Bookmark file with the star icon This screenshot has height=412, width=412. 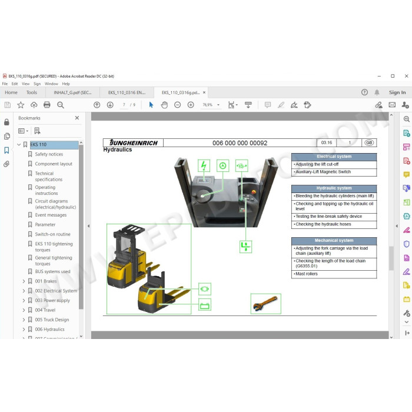[x=21, y=105]
